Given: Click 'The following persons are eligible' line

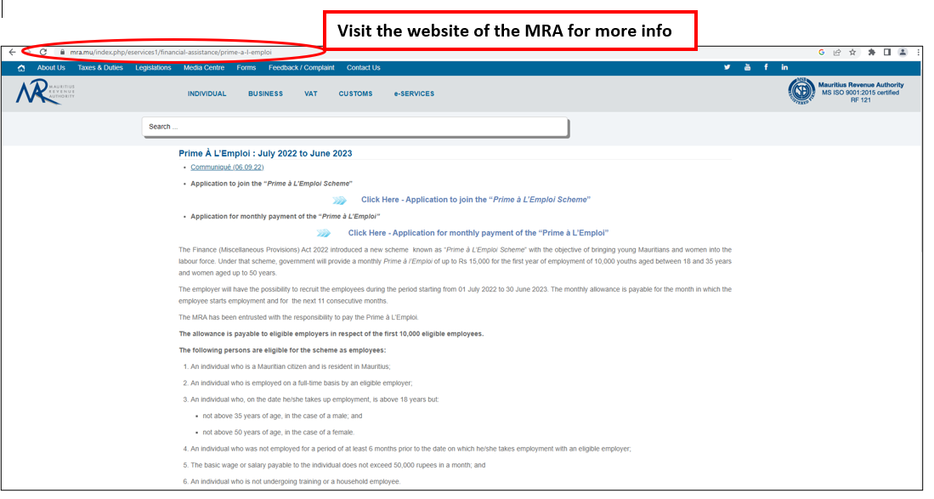Looking at the screenshot, I should [282, 350].
